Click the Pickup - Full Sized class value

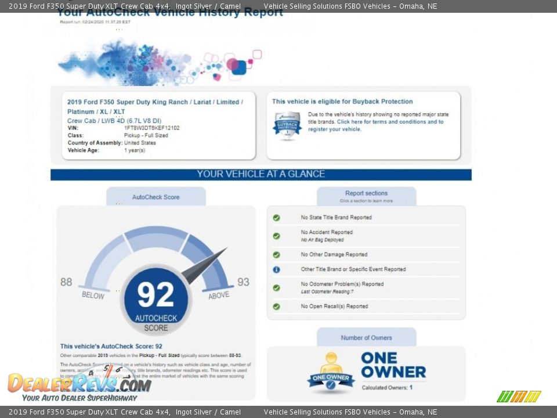pos(146,135)
